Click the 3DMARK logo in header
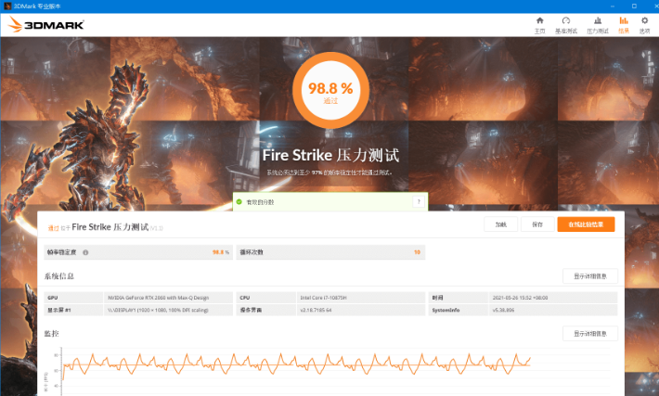This screenshot has height=396, width=659. pos(45,24)
